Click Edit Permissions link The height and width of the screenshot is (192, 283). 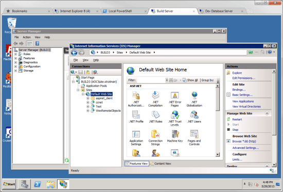pyautogui.click(x=244, y=78)
